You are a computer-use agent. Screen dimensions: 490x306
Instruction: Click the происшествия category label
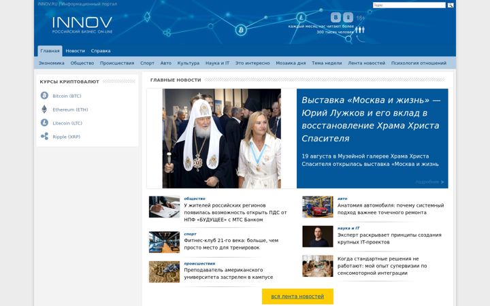[199, 264]
